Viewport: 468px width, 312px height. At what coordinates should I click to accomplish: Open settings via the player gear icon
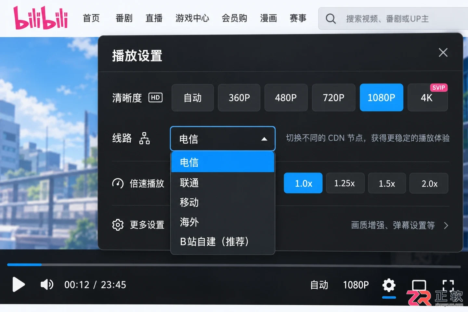pyautogui.click(x=389, y=285)
